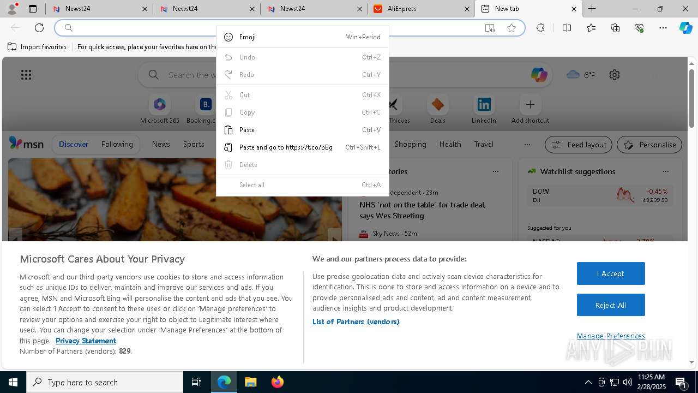Add this page to favorites with the star icon

pos(512,28)
